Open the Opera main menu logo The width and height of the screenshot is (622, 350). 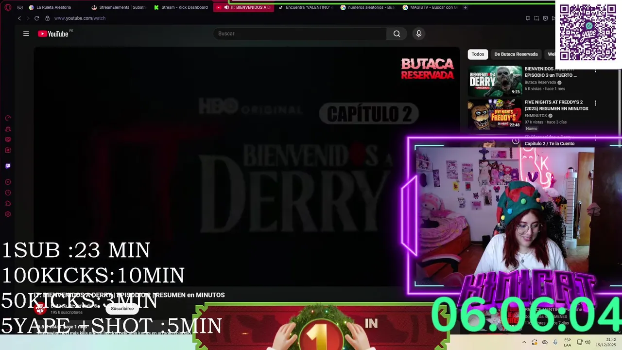[x=8, y=7]
